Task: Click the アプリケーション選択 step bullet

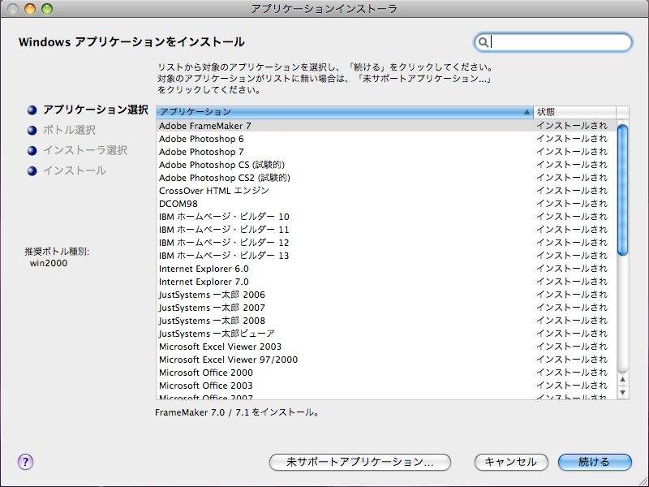Action: pyautogui.click(x=32, y=110)
